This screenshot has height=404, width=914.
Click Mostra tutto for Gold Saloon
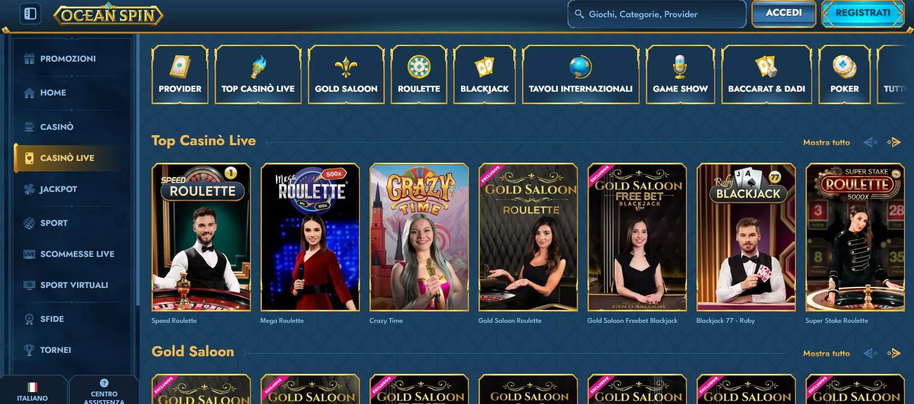click(x=827, y=353)
